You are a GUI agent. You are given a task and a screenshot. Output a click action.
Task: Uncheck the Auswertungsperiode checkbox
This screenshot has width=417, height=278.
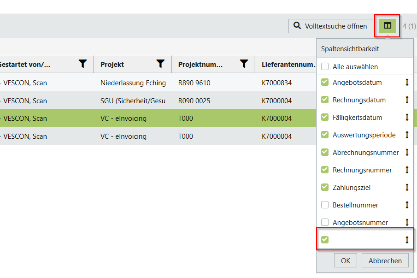click(x=325, y=135)
